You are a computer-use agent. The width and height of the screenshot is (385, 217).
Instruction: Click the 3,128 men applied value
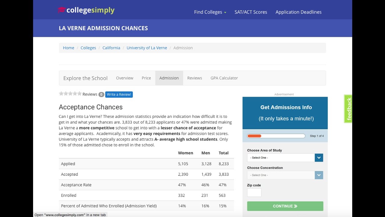pos(206,164)
